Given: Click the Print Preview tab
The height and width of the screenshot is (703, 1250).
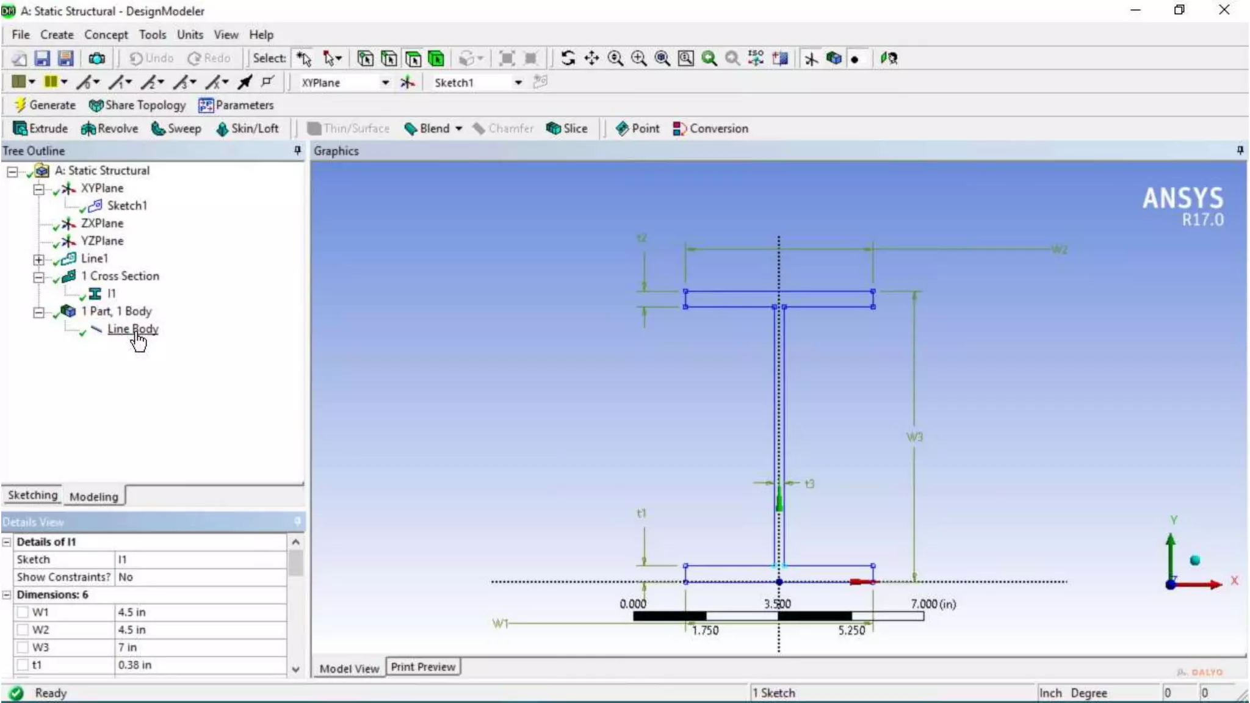Looking at the screenshot, I should pos(422,667).
